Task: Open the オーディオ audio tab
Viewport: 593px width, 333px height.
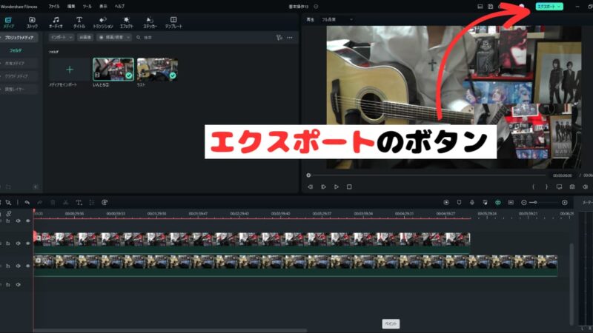Action: coord(56,22)
